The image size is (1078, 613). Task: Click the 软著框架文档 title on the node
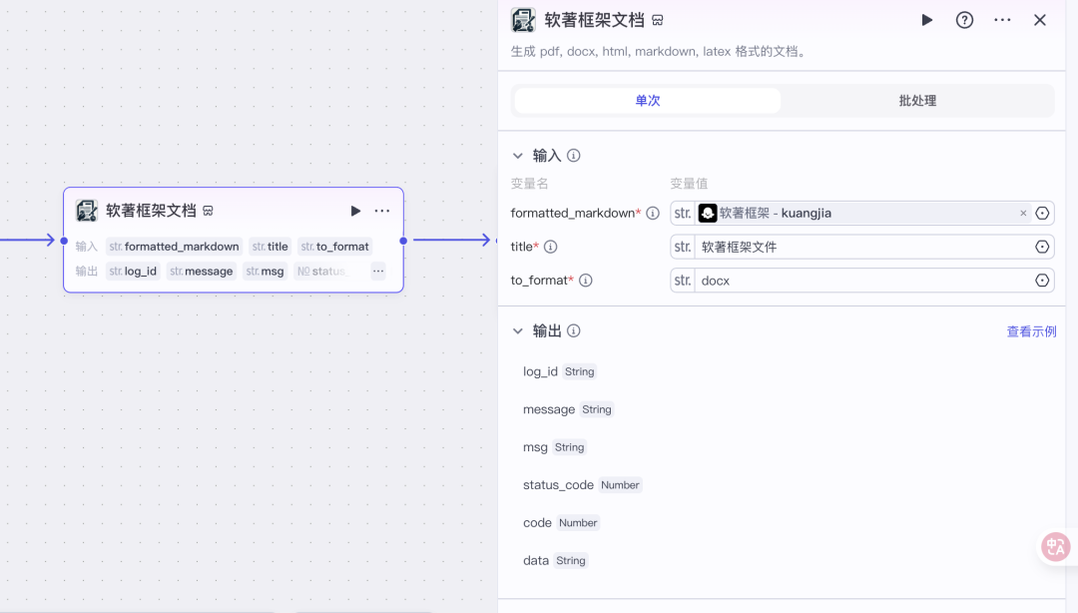[x=152, y=211]
